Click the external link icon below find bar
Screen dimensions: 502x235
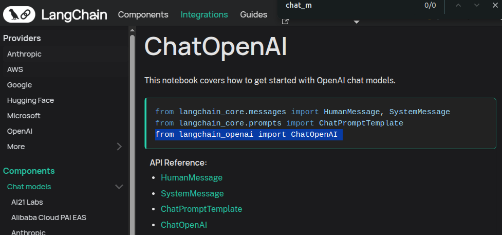coord(285,22)
